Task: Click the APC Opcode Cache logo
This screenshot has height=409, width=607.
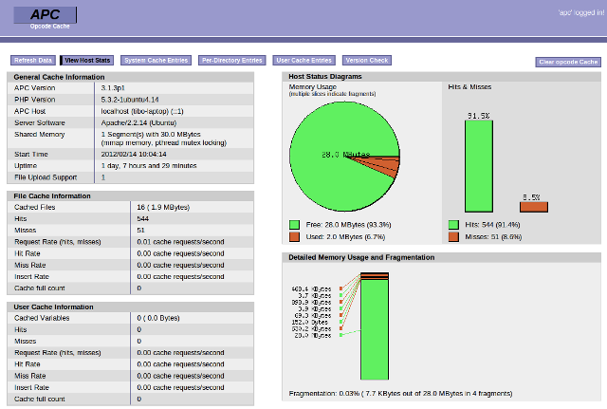Action: point(46,18)
